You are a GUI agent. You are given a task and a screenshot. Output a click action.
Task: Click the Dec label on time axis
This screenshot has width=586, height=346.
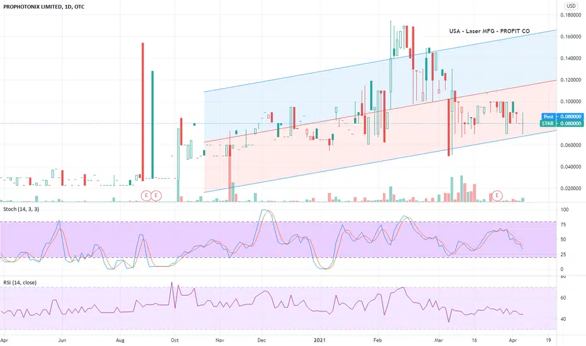262,340
